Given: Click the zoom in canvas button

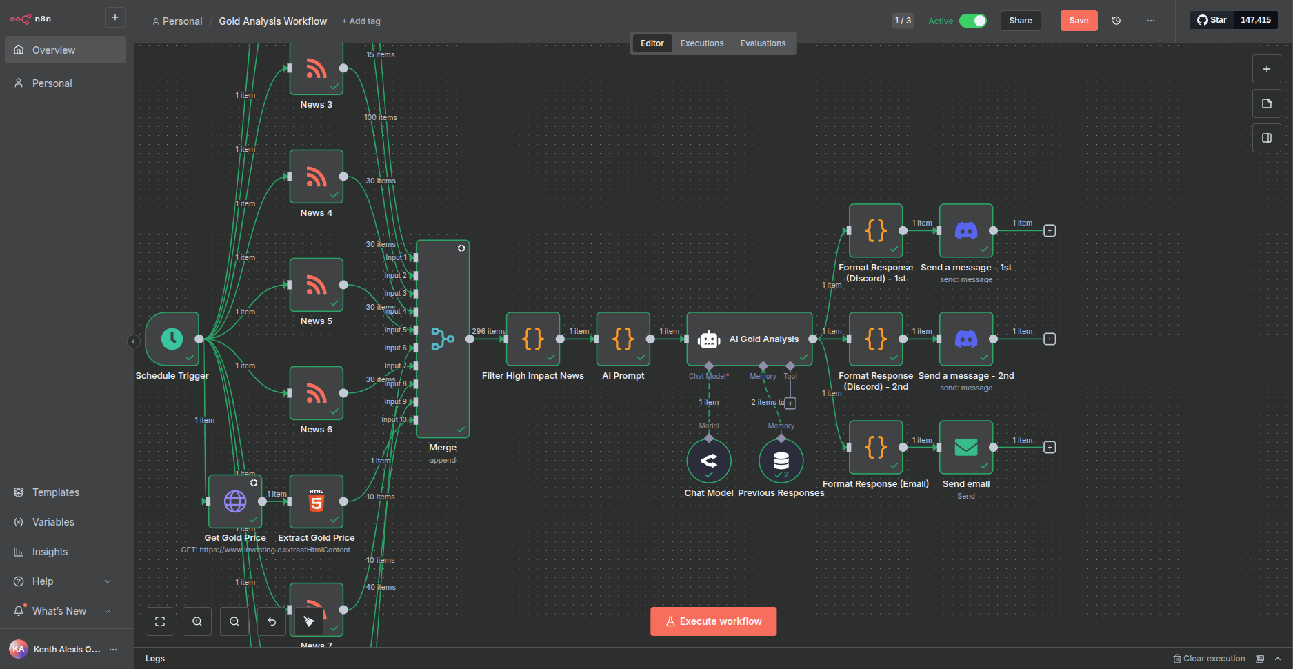Looking at the screenshot, I should coord(197,621).
